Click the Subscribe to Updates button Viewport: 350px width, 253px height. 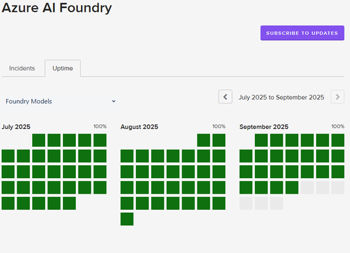302,33
